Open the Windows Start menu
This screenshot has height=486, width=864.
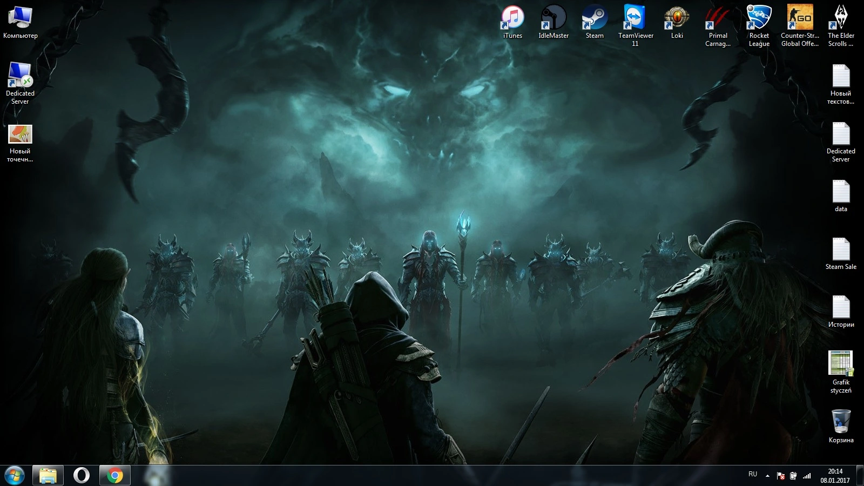click(x=15, y=475)
